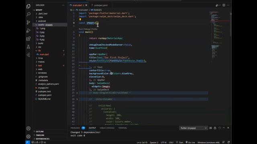This screenshot has height=144, width=257.
Task: Change the UTF-8 encoding in status bar
Action: (163, 142)
